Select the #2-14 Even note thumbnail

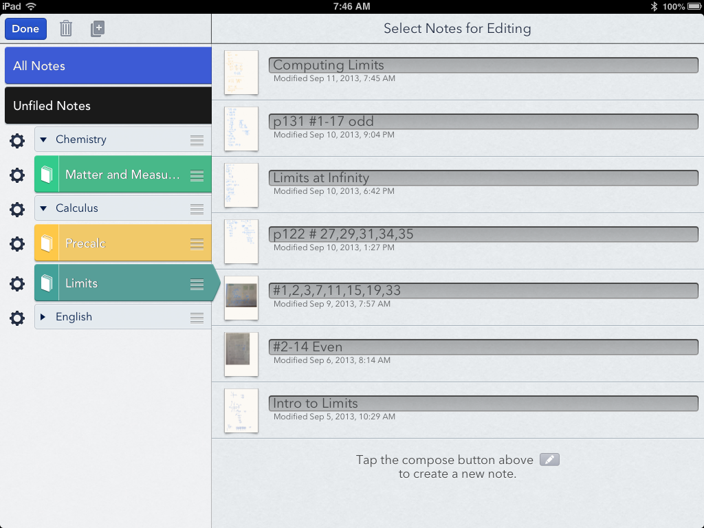click(x=241, y=354)
